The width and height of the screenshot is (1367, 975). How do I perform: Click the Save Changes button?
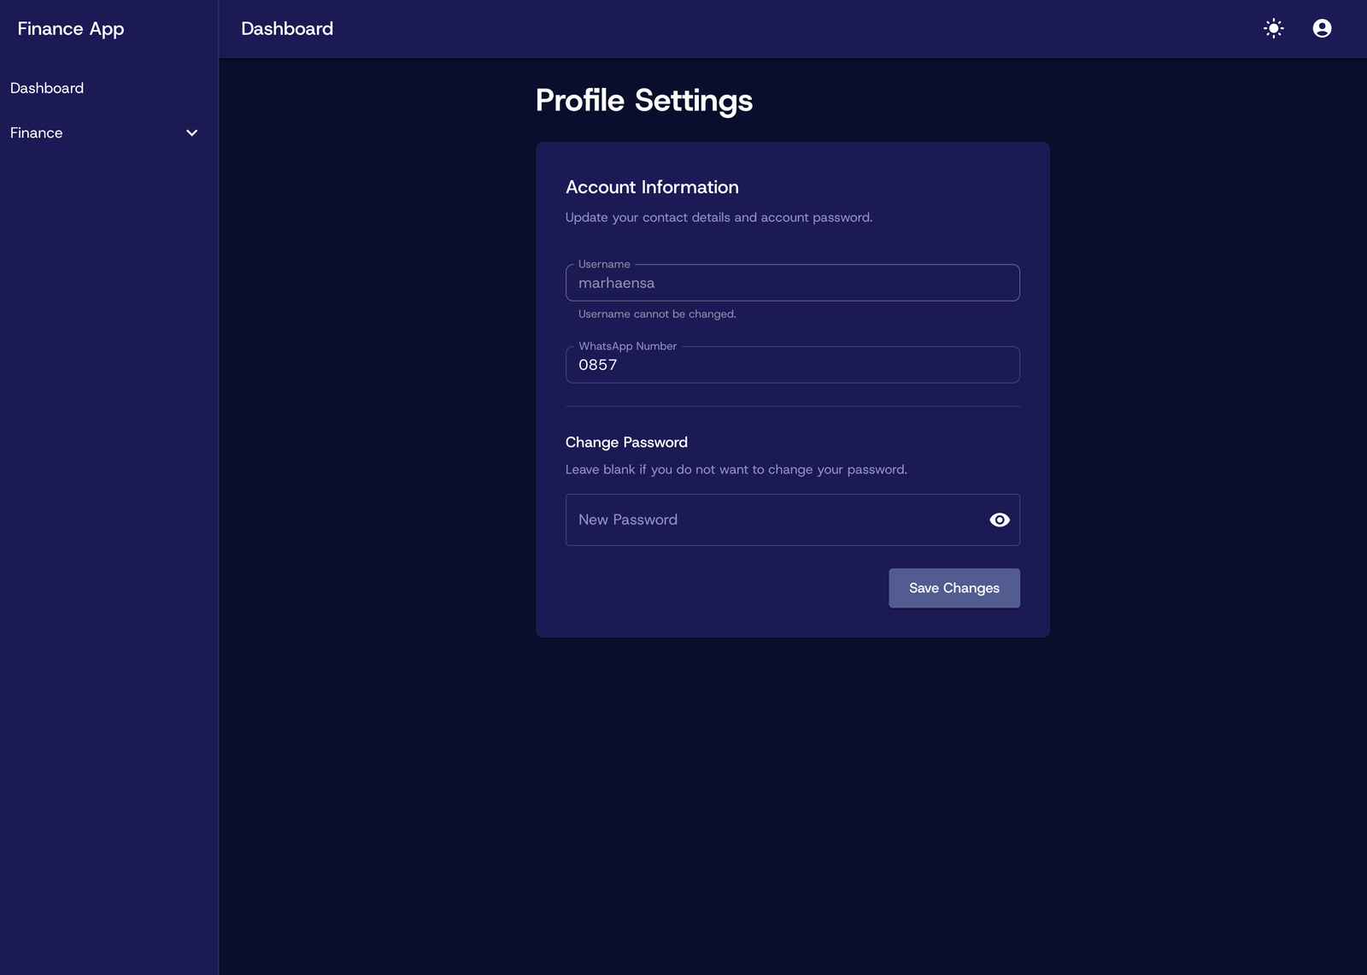953,588
